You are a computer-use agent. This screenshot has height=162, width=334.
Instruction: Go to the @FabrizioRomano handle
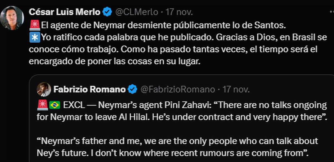[178, 89]
